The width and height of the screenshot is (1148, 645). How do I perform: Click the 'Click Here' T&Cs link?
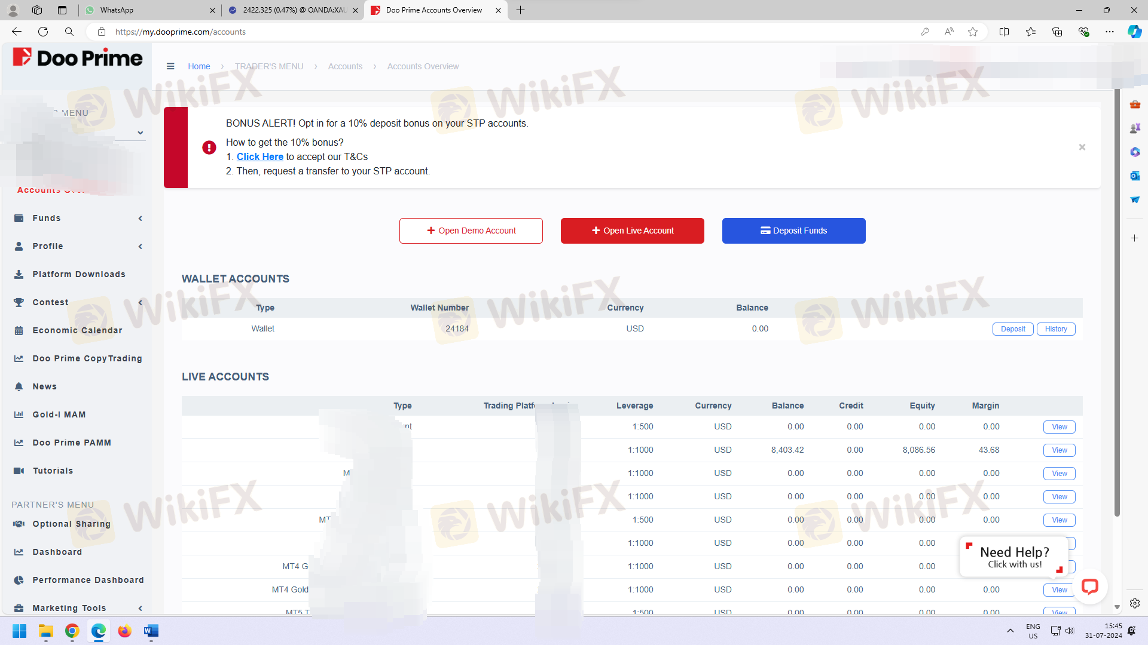tap(259, 156)
